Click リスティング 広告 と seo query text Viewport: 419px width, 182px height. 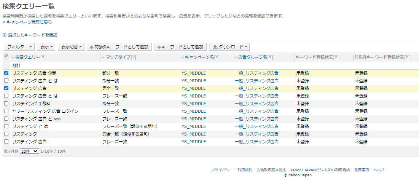pos(36,119)
